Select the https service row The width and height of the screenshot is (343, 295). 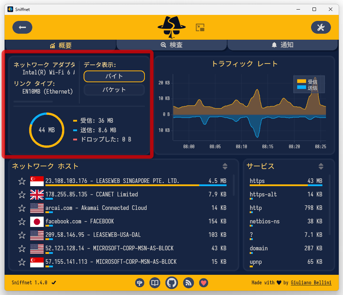pos(286,181)
